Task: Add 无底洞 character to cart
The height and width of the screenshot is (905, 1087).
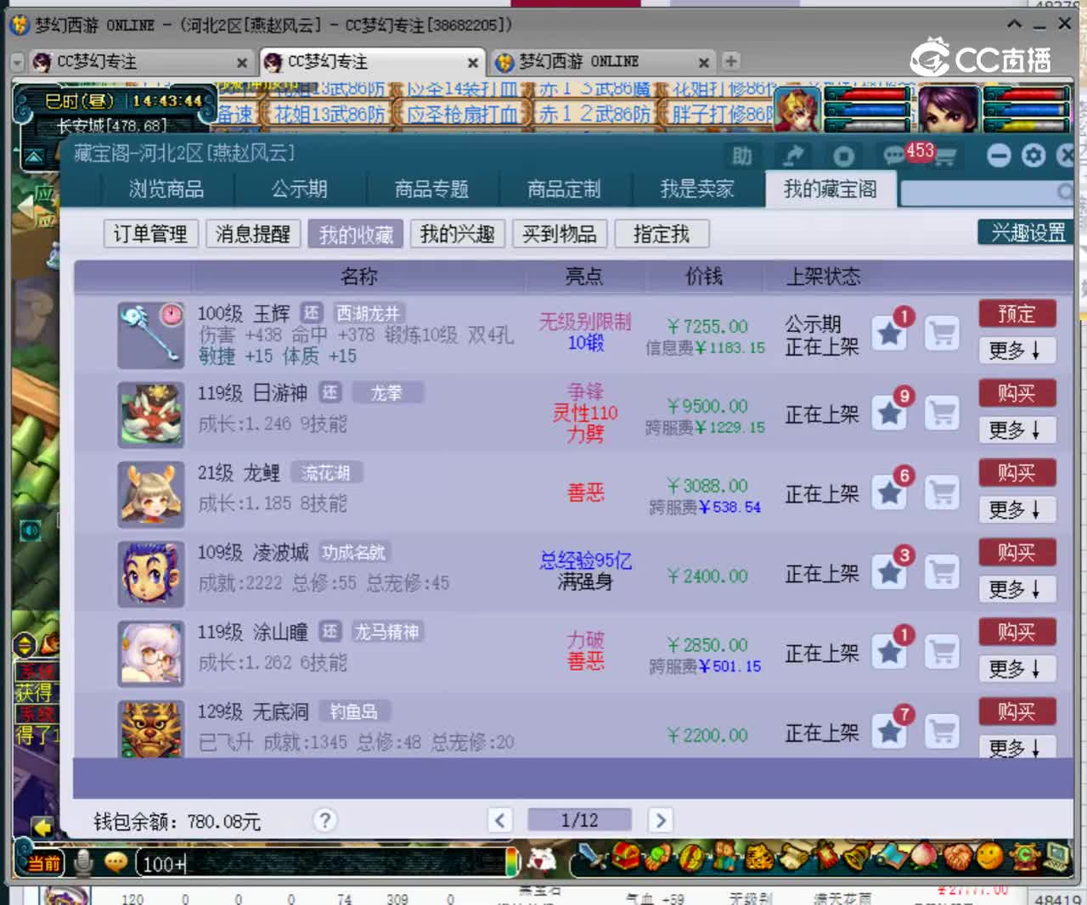Action: pos(942,731)
